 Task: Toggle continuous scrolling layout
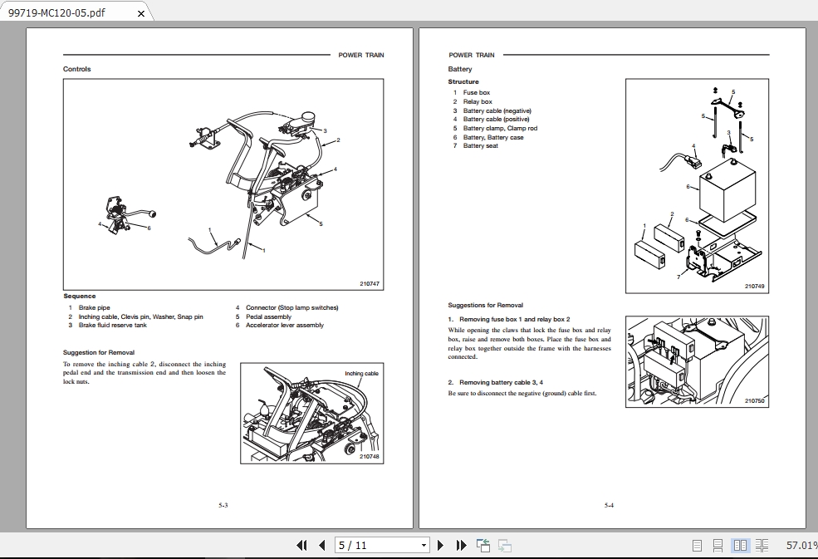[x=718, y=546]
